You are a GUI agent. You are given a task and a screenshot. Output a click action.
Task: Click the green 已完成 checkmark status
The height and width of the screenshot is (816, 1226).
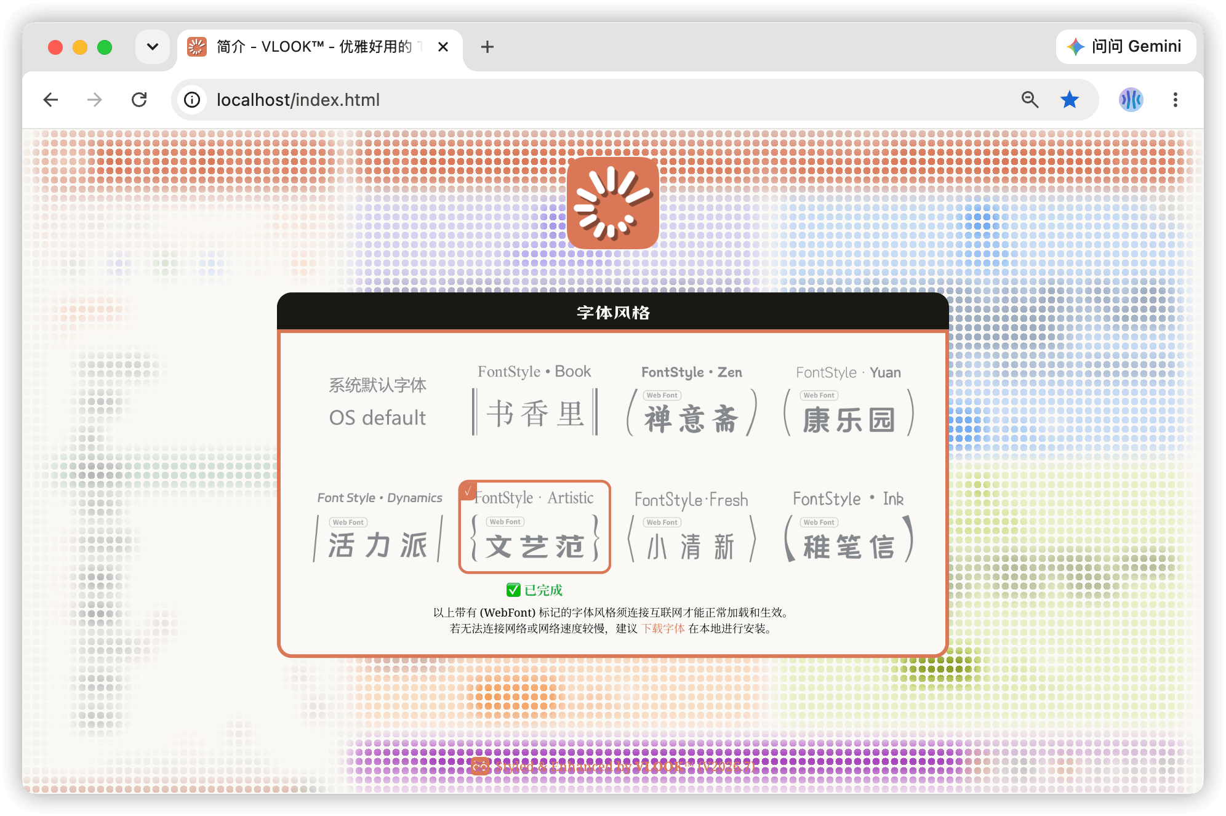pos(534,590)
